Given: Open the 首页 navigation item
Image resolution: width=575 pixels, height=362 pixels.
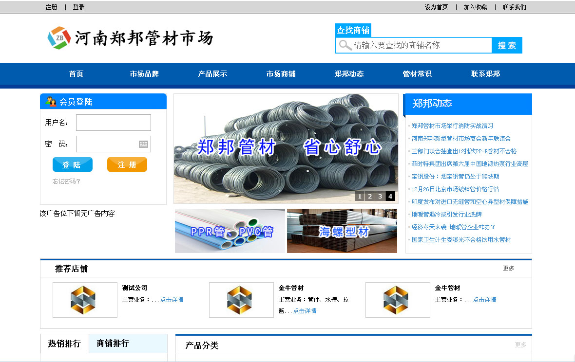Looking at the screenshot, I should pos(77,74).
